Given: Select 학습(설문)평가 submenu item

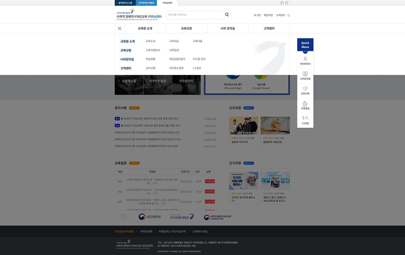Looking at the screenshot, I should (177, 59).
